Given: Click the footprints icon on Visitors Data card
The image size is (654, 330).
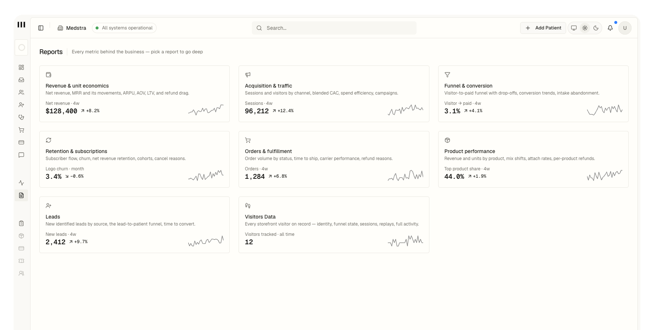Looking at the screenshot, I should point(248,206).
